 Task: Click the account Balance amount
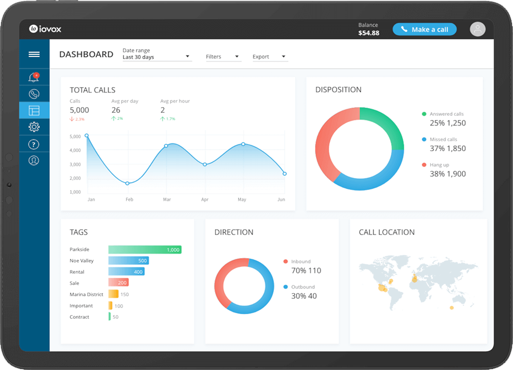368,33
